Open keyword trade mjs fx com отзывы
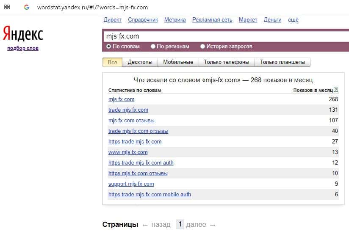349x245 pixels. point(138,131)
